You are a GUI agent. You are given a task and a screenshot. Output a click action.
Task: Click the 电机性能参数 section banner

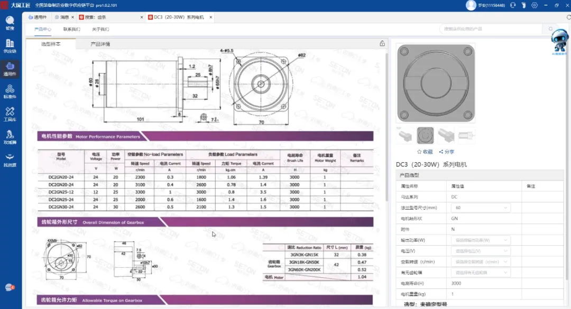point(205,136)
